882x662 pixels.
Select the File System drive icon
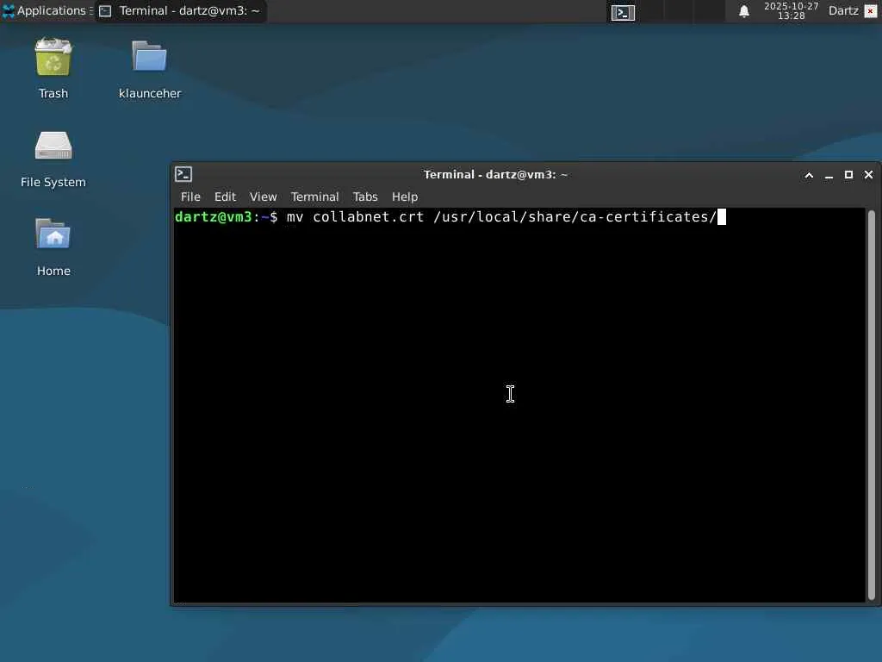click(x=53, y=145)
